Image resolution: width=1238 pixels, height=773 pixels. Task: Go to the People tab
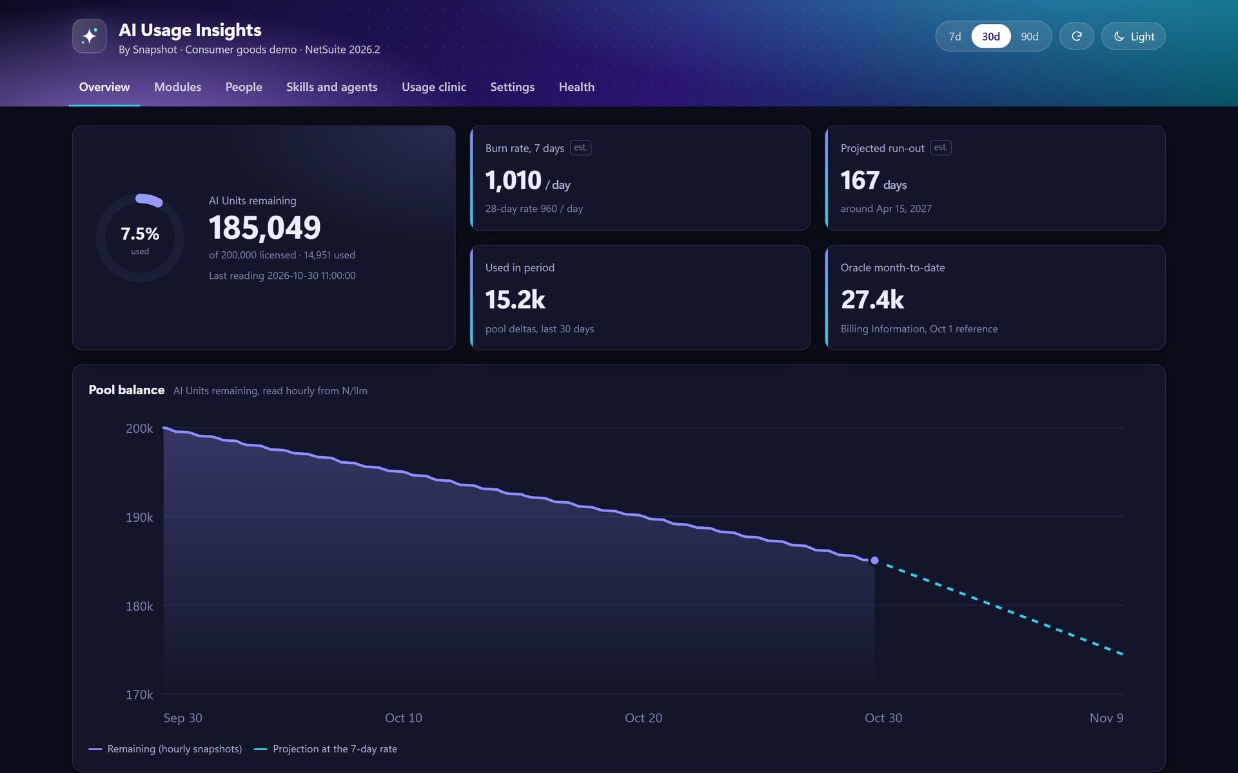click(x=244, y=87)
